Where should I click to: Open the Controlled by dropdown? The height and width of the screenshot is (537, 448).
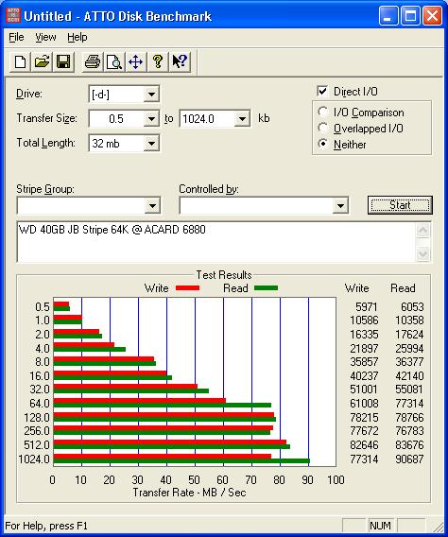pyautogui.click(x=340, y=205)
